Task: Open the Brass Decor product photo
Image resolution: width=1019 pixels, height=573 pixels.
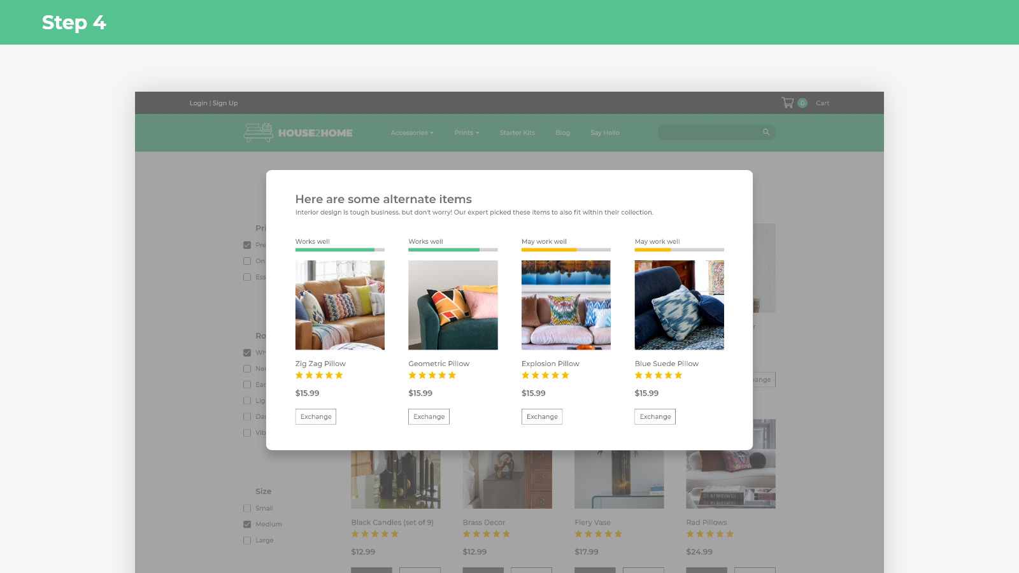Action: (508, 479)
